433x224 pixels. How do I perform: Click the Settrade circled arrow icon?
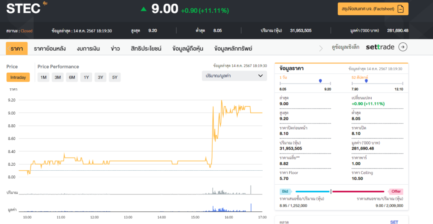coord(403,47)
